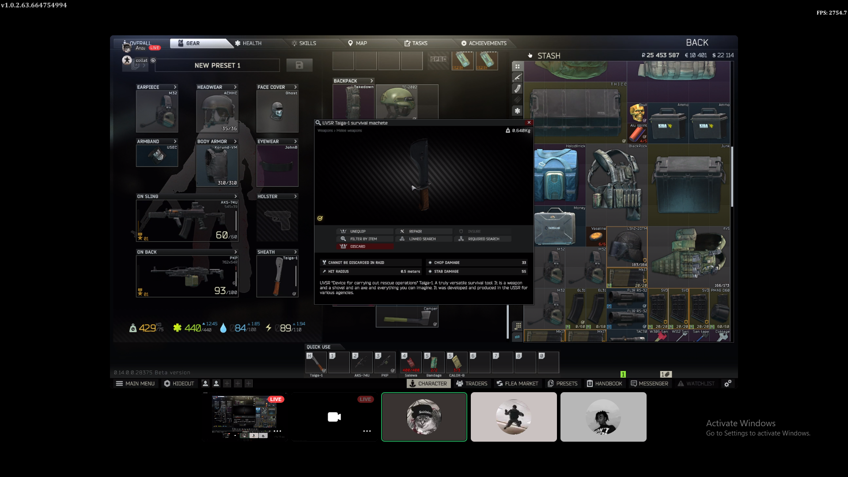Click the Salewa kit in quick use

411,363
